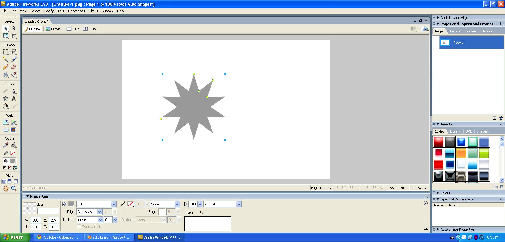Select the Scale tool

(6, 36)
